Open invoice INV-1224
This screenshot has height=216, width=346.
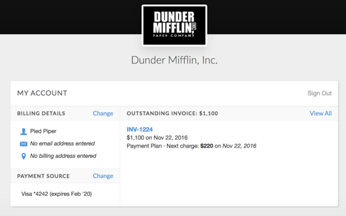click(x=140, y=130)
